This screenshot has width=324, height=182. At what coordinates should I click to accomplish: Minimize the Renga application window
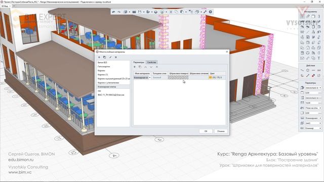(305, 2)
